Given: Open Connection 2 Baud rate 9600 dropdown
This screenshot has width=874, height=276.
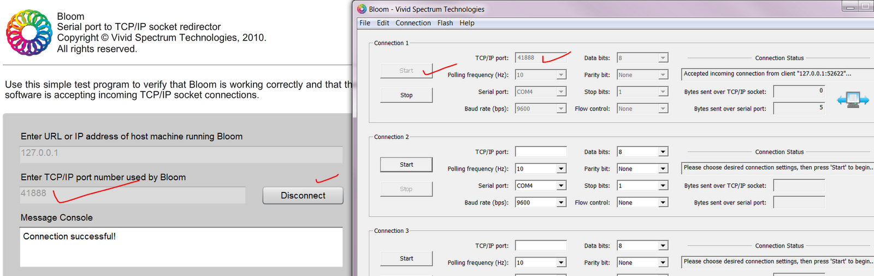Looking at the screenshot, I should [541, 203].
